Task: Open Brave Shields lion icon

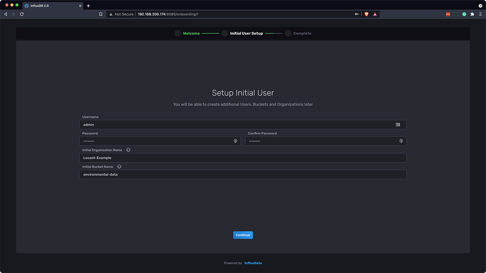Action: [x=367, y=14]
